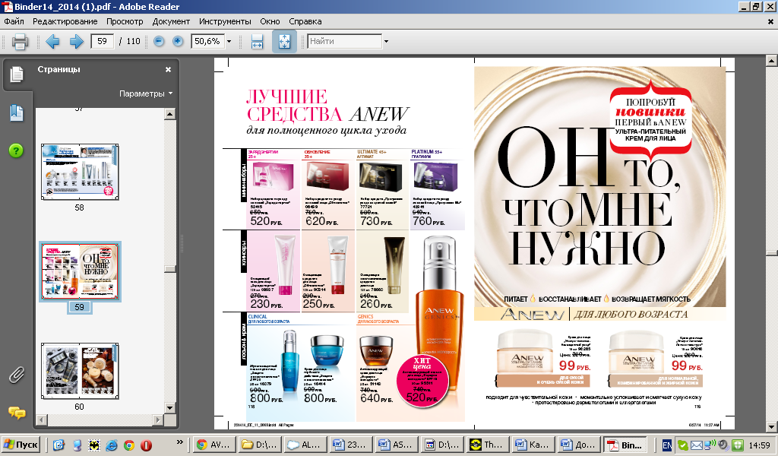Close the document with menu bar X
This screenshot has width=778, height=456.
(770, 22)
